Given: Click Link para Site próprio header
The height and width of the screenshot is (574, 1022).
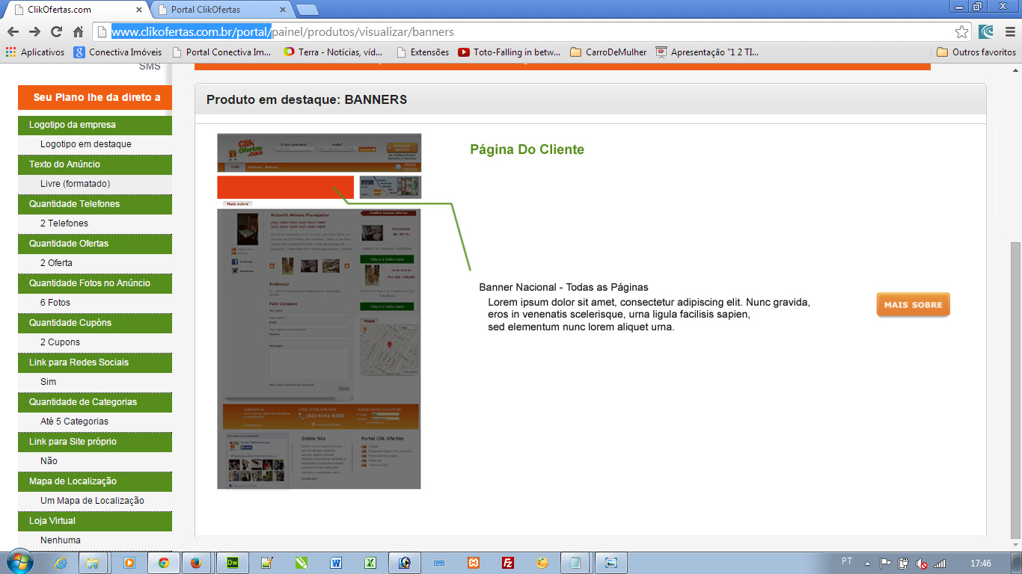Looking at the screenshot, I should pyautogui.click(x=95, y=442).
